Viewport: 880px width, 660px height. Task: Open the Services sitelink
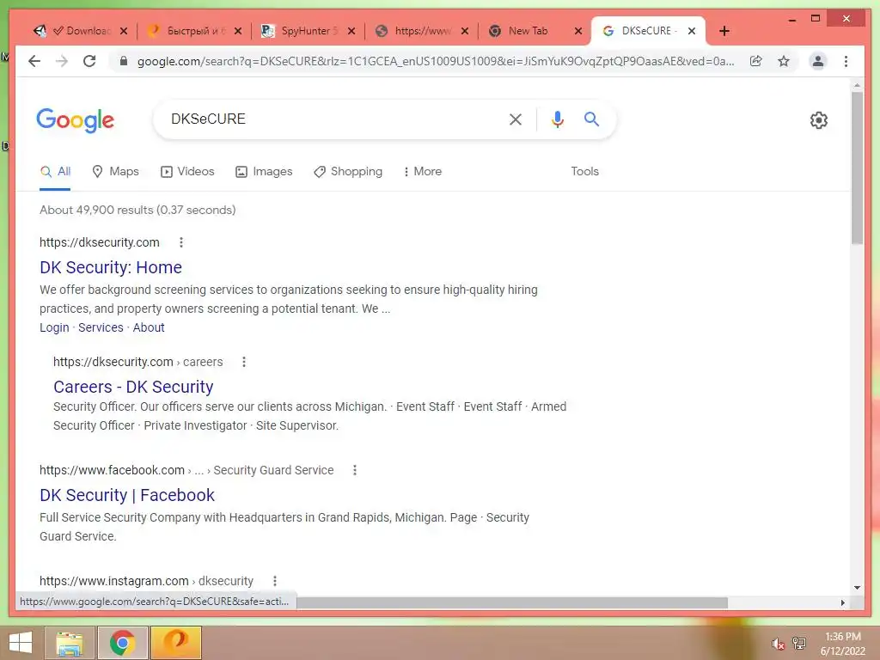[x=101, y=327]
